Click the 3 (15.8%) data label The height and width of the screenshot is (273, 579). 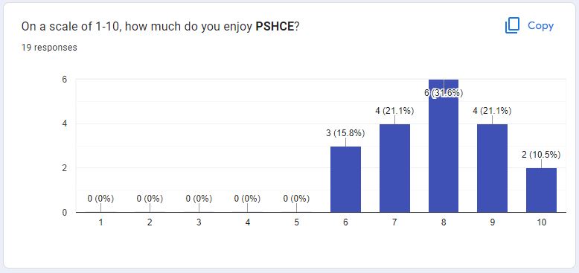click(x=345, y=133)
